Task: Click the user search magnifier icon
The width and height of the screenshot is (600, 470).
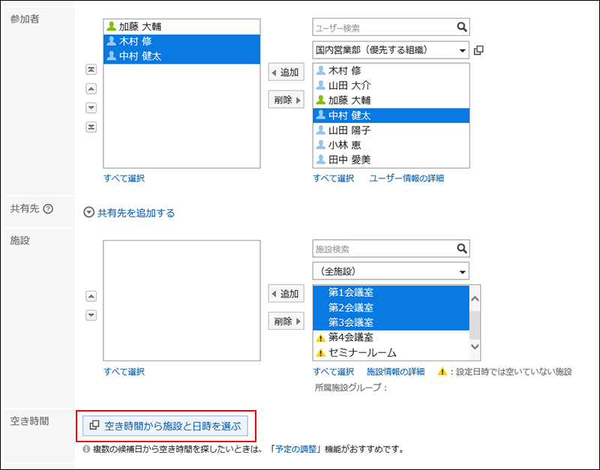Action: 461,28
